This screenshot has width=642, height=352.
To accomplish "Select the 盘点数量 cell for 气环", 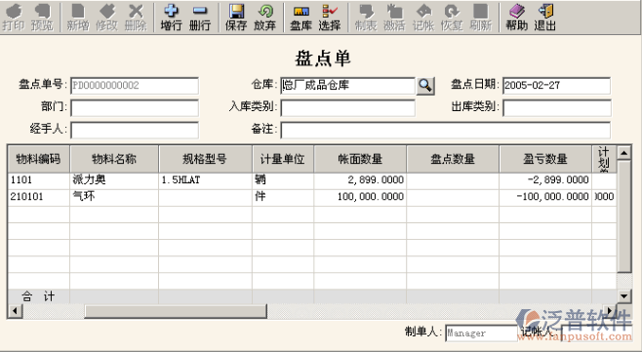I will coord(453,197).
